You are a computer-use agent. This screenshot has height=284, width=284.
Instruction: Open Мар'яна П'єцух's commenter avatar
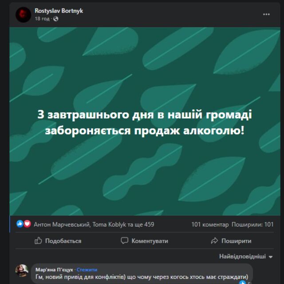22,270
